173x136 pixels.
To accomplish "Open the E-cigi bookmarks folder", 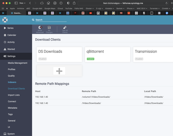I will (x=99, y=8).
